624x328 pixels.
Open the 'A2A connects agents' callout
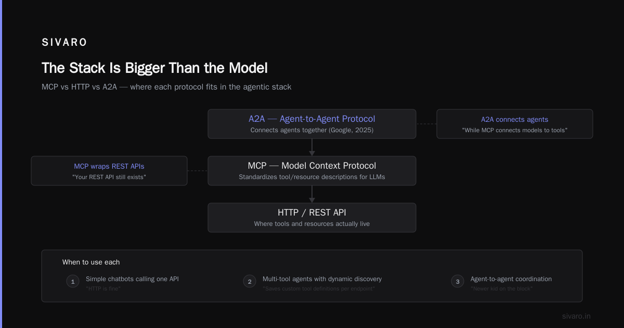tap(515, 124)
